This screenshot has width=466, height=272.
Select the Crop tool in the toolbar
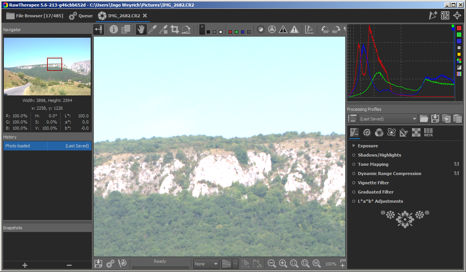175,30
